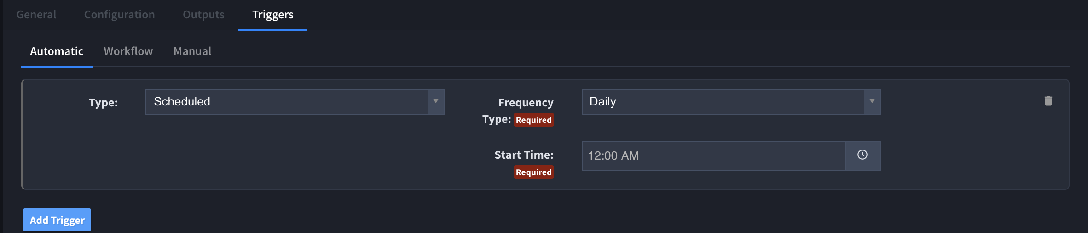Click the Required badge under Start Time
This screenshot has height=233, width=1088.
[533, 172]
